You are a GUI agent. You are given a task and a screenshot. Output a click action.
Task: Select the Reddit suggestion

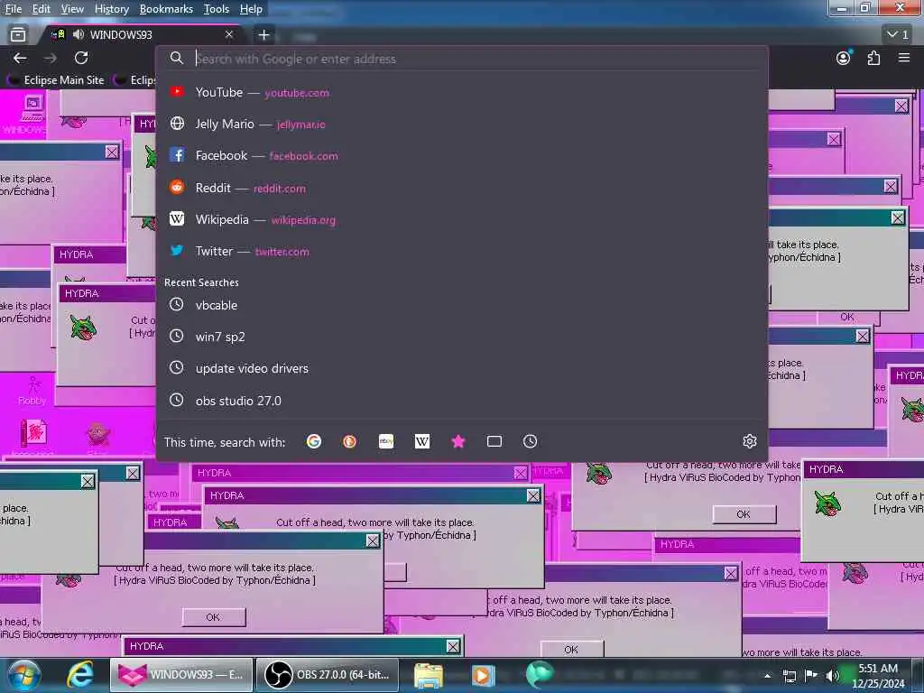pyautogui.click(x=463, y=188)
